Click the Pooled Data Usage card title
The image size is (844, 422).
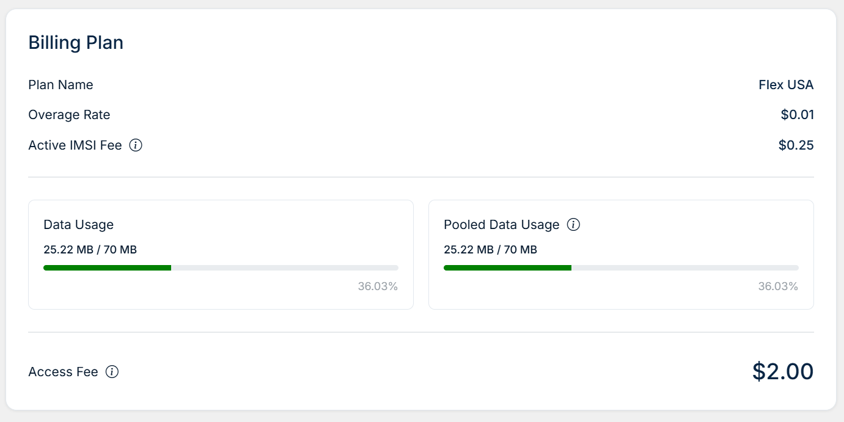501,225
